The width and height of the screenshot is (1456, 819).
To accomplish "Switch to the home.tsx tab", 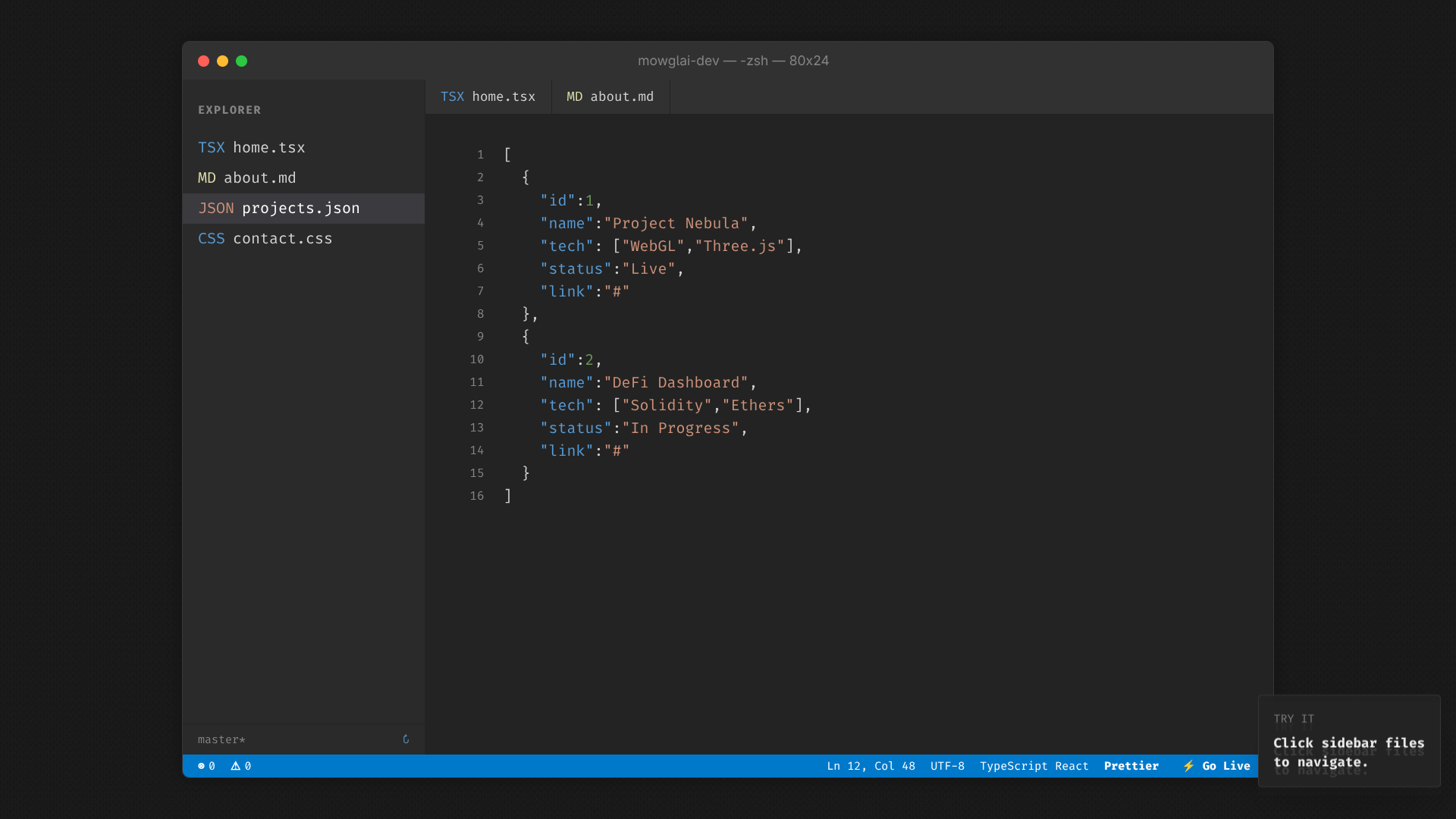I will 488,96.
